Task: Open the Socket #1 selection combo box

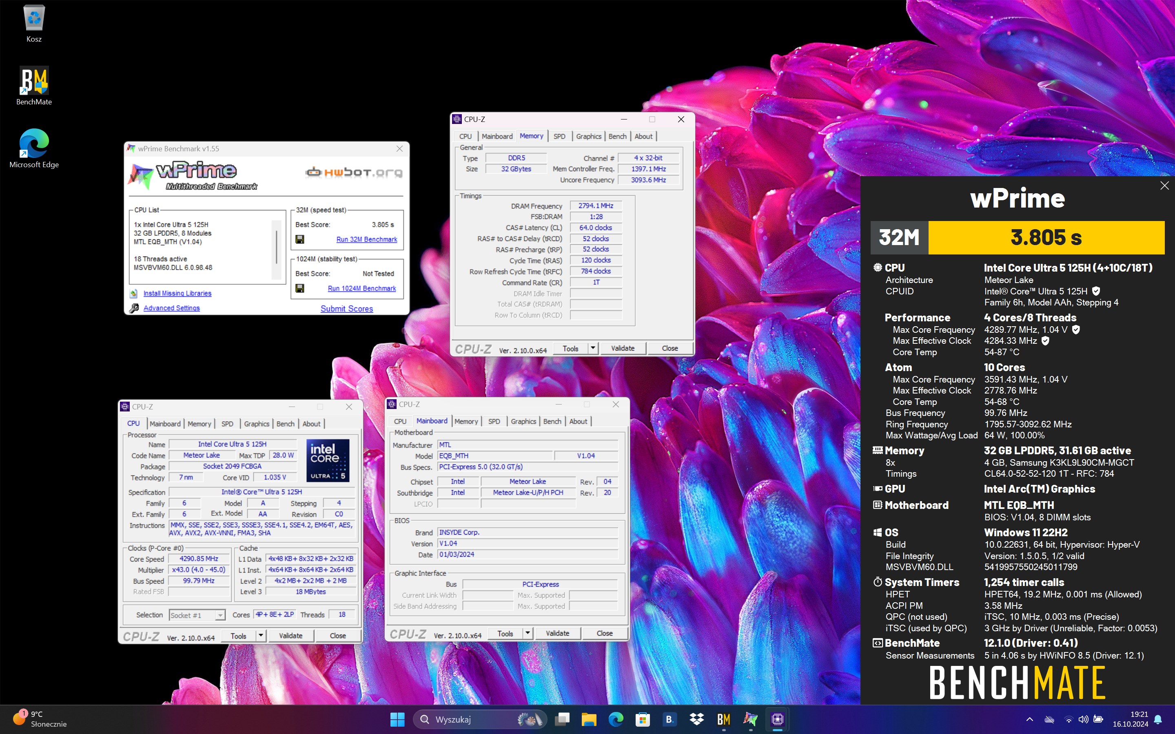Action: [197, 615]
